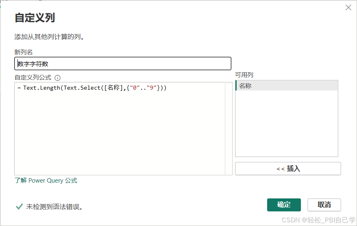
Task: Click the 未检测到语法错误 status text
Action: 54,207
